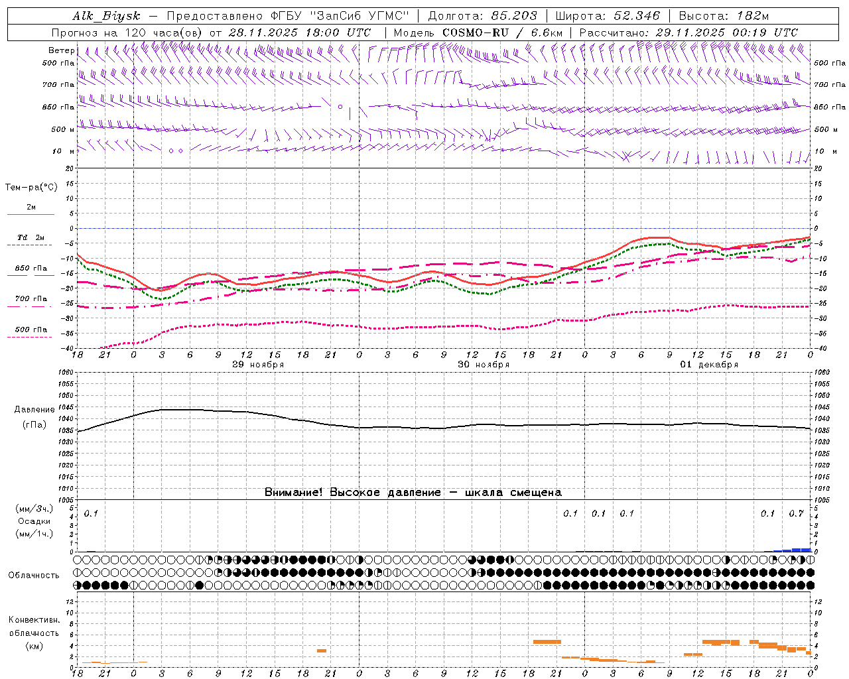Click the 'Предоставлено ФГБУ ЗапСиб УГМС' provider text

click(x=288, y=16)
